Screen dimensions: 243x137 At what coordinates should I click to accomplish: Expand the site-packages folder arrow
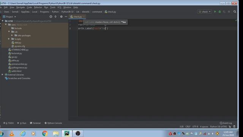click(x=12, y=35)
